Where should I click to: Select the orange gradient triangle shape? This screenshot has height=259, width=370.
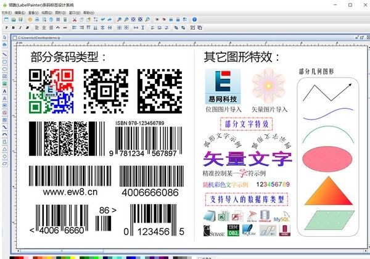[329, 191]
